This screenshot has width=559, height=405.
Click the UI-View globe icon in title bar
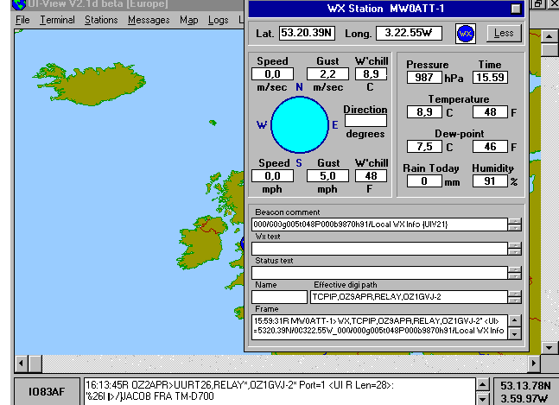[18, 4]
